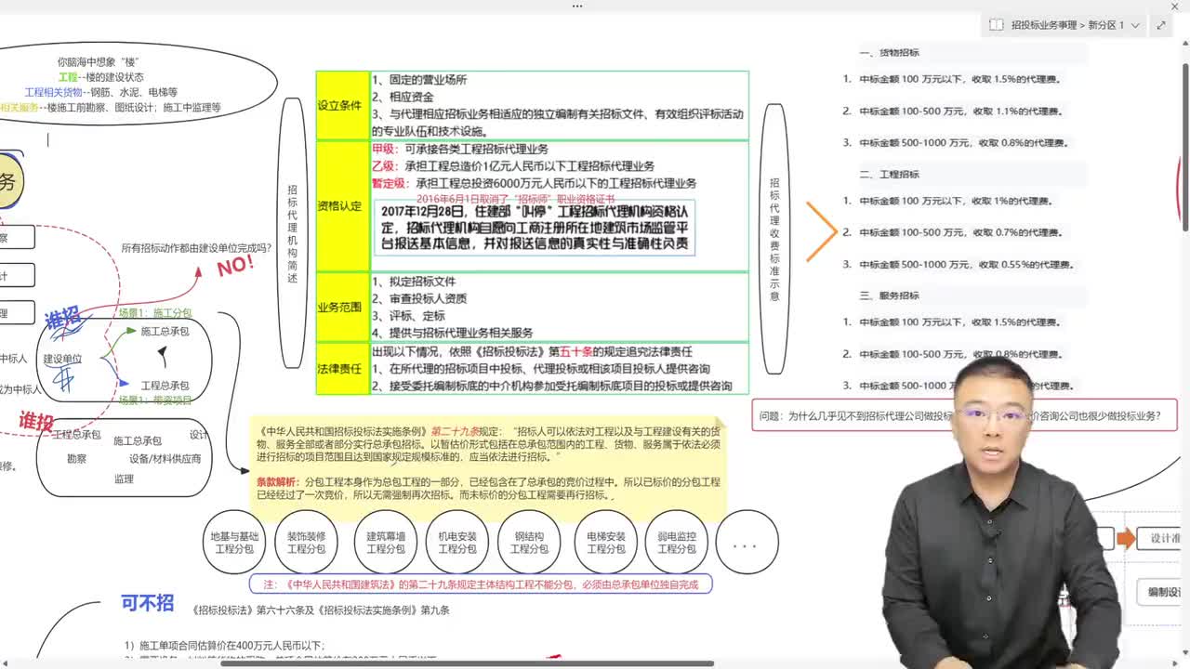The image size is (1190, 669).
Task: Select the 业务范围 green cell
Action: click(x=342, y=307)
